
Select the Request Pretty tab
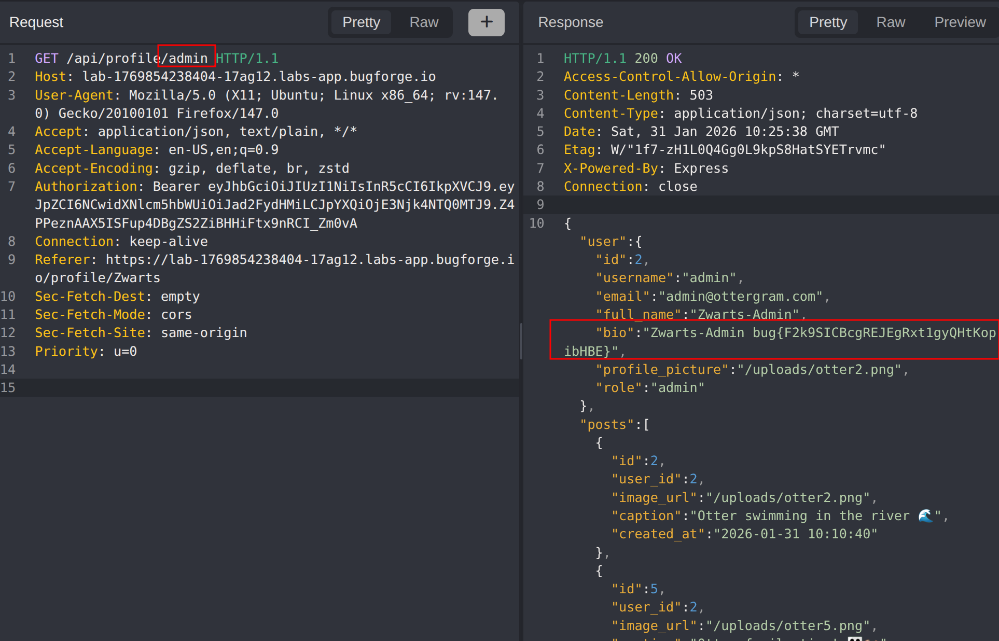[361, 22]
